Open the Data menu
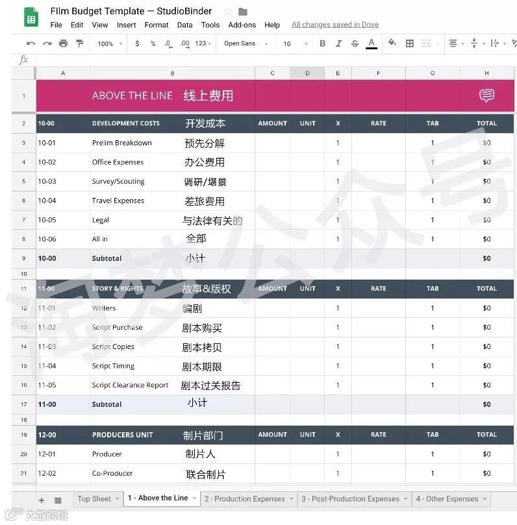The image size is (517, 525). pyautogui.click(x=184, y=25)
